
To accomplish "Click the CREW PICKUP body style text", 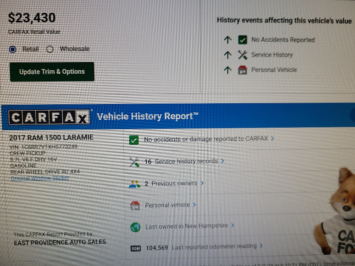I will [x=28, y=153].
